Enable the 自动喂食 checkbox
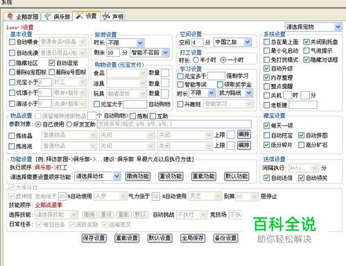346x266 pixels. pos(12,42)
